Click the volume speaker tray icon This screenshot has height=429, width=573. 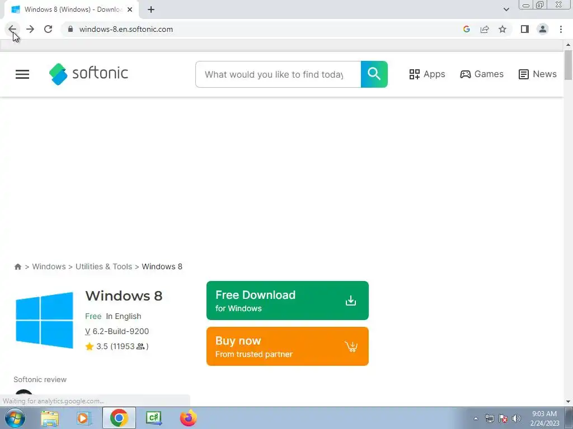pos(516,418)
